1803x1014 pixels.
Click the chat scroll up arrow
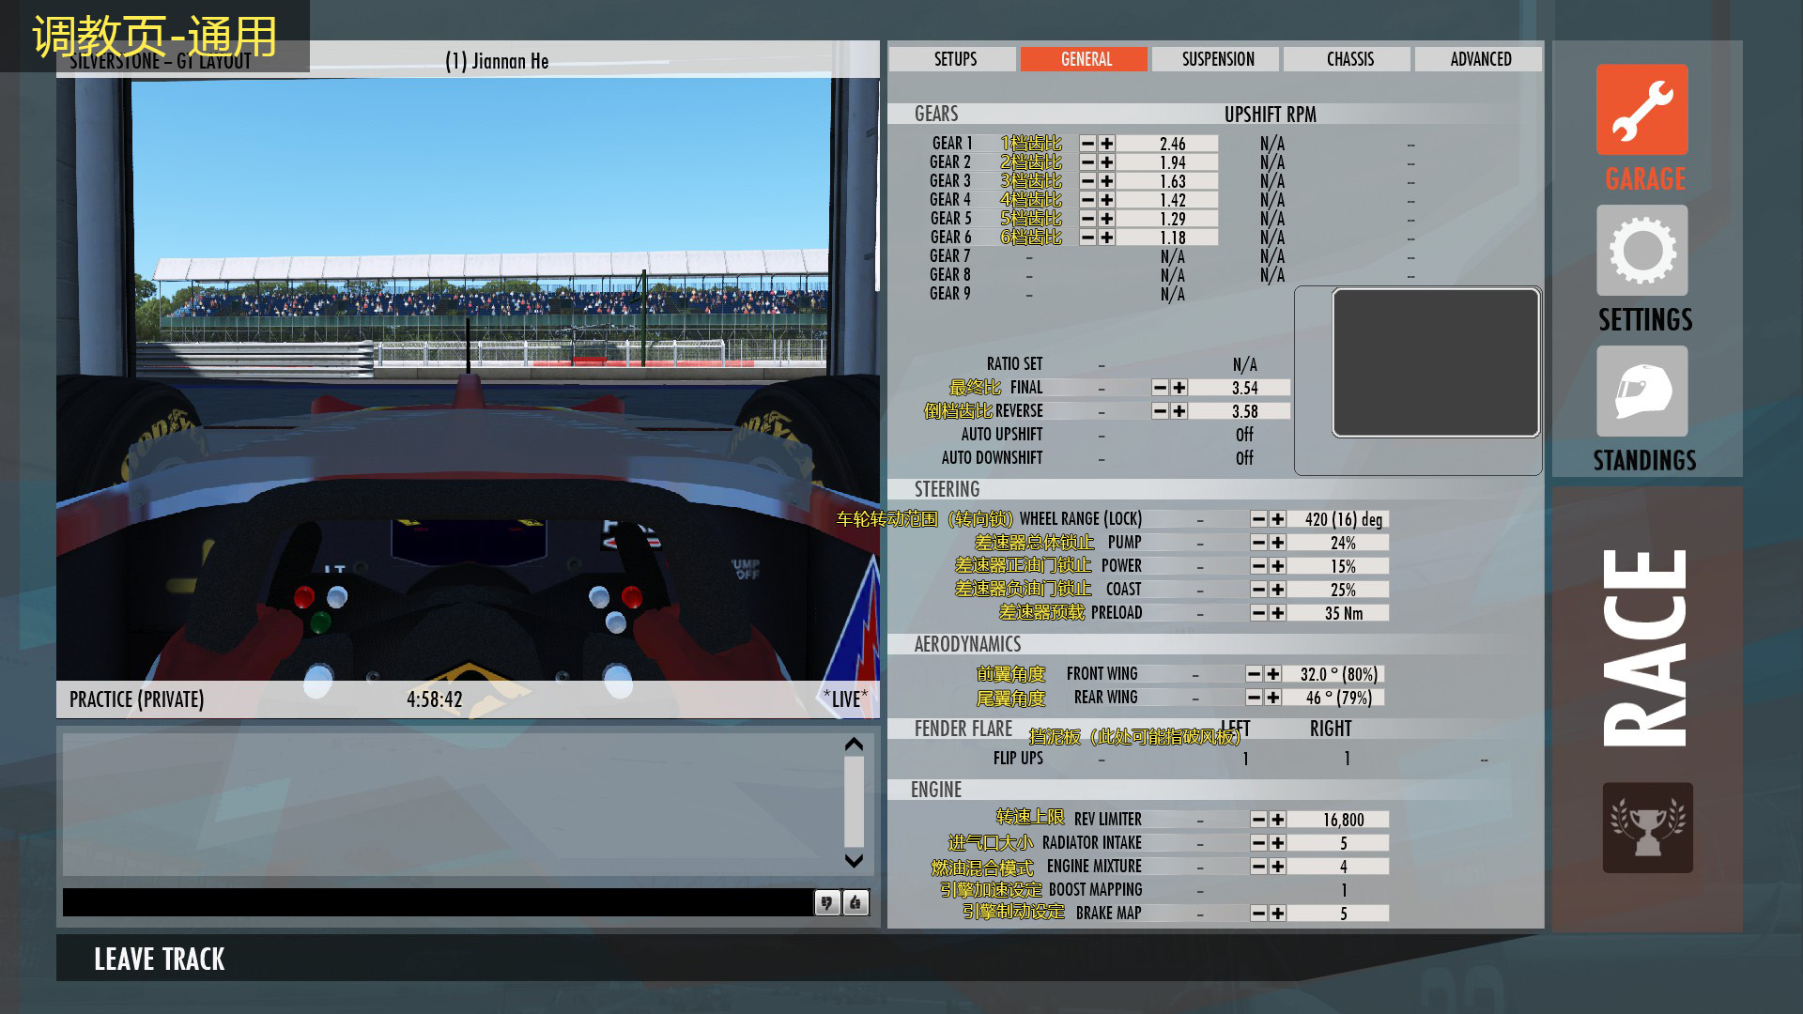pyautogui.click(x=854, y=745)
